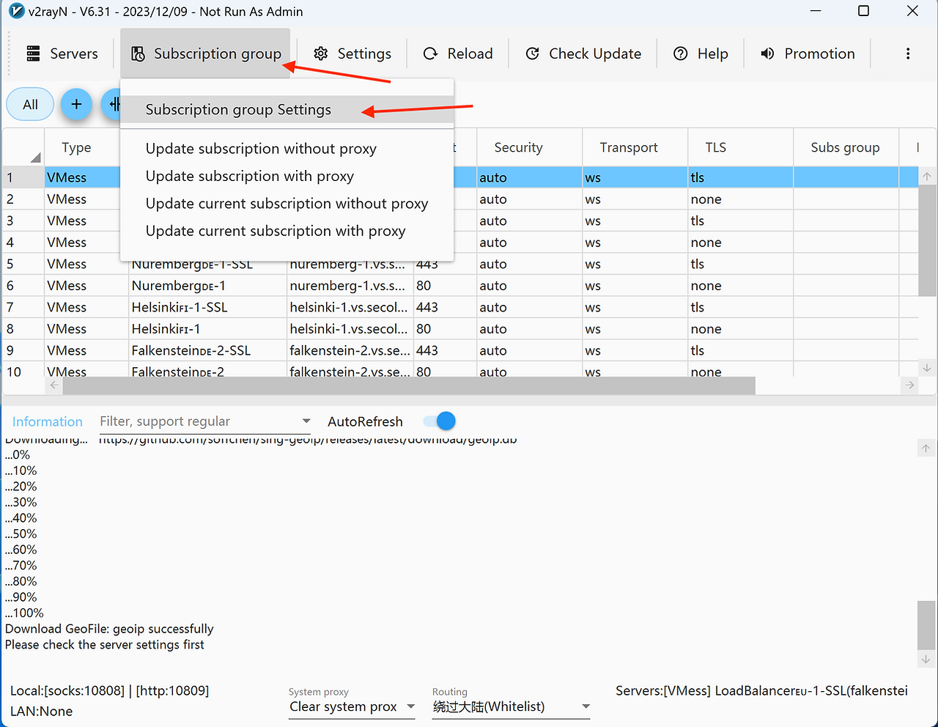Click the server table scroll-up arrow
The width and height of the screenshot is (938, 727).
[927, 177]
